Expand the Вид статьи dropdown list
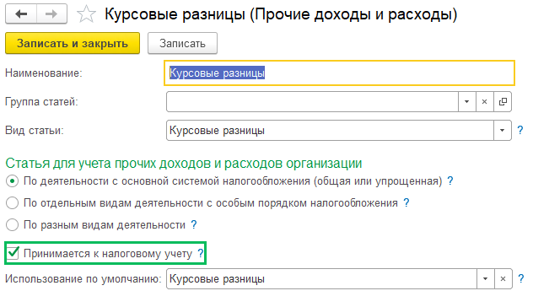The width and height of the screenshot is (533, 307). click(502, 130)
